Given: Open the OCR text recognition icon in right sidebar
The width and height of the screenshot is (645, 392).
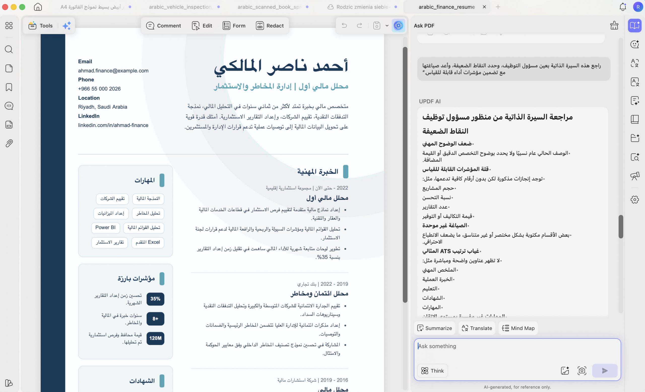Looking at the screenshot, I should point(634,82).
